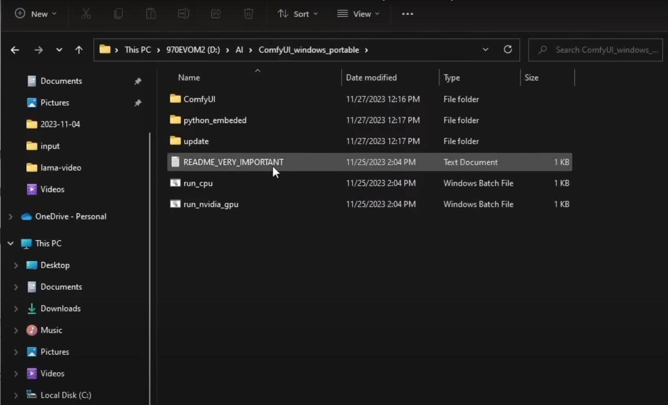
Task: Open the 2023-11-04 folder in sidebar
Action: click(60, 124)
